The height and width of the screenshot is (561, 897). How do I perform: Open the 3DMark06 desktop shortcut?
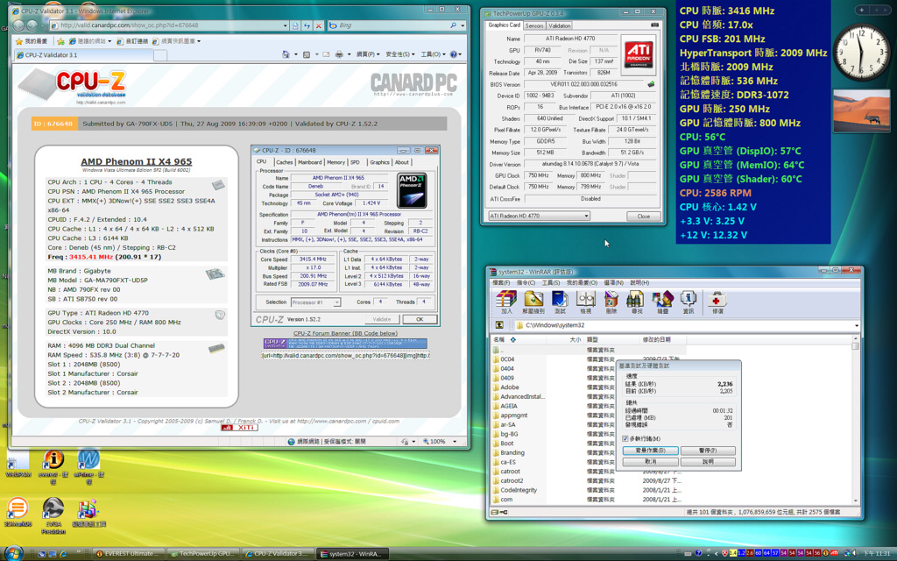point(18,512)
